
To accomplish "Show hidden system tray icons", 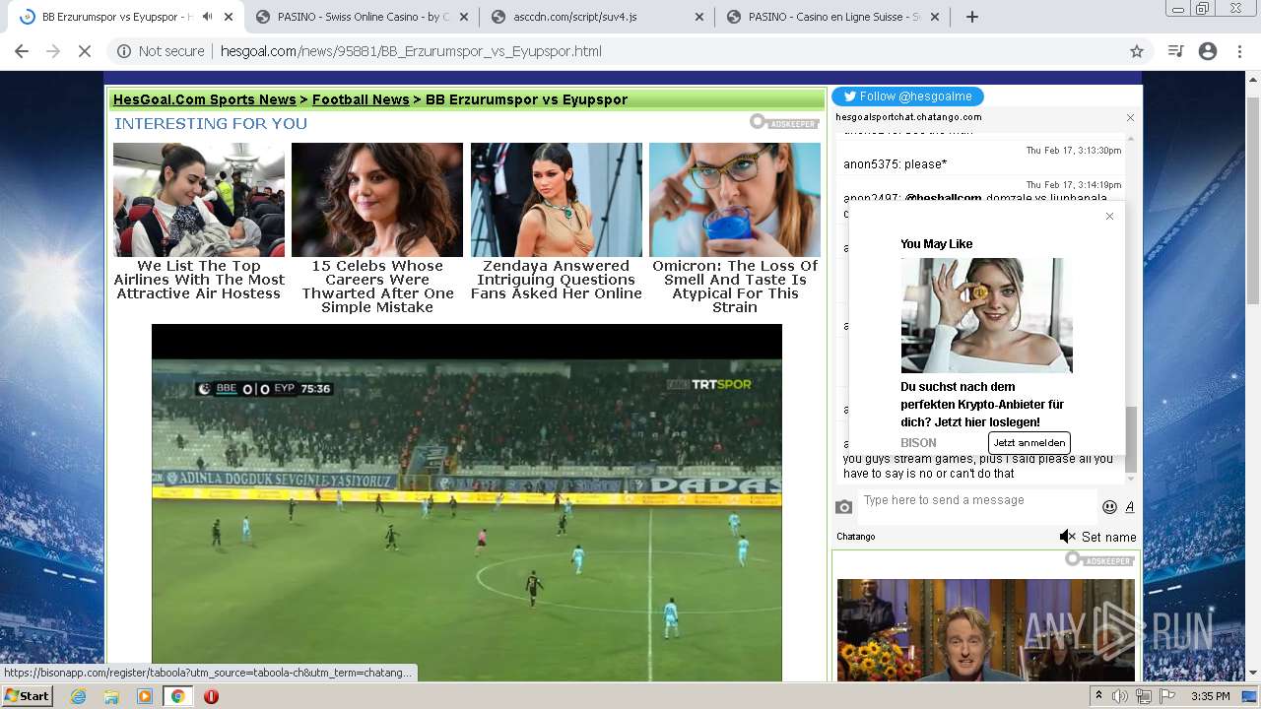I will point(1098,696).
